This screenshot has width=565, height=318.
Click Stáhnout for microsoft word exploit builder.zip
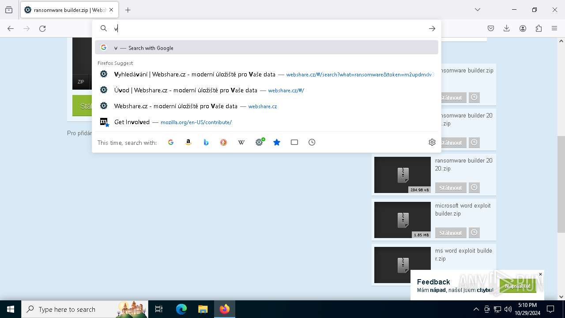(x=451, y=233)
